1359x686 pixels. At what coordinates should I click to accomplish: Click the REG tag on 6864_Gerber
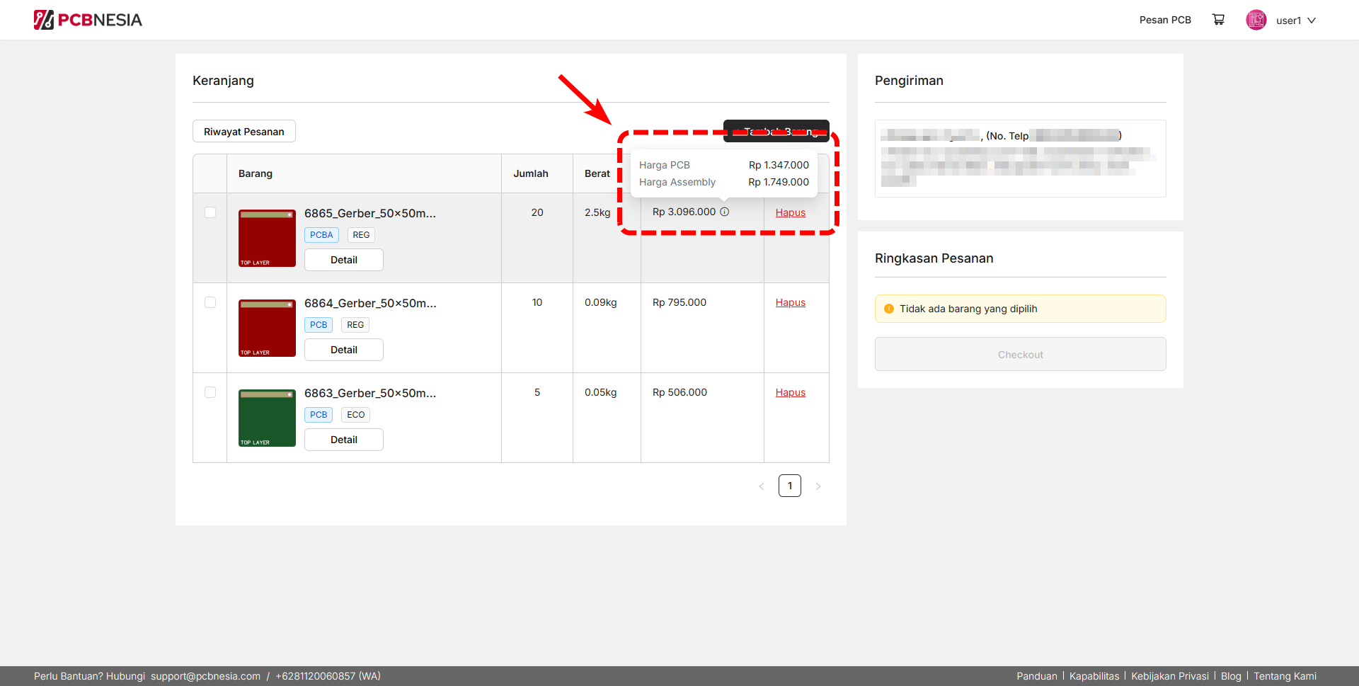(x=355, y=325)
